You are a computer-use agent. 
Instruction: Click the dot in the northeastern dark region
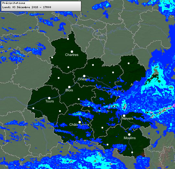(x=129, y=63)
